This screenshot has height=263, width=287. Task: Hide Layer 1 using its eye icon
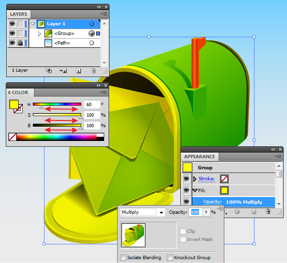tap(12, 23)
